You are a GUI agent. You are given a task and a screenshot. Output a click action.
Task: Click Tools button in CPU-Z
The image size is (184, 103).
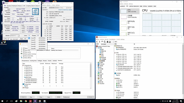pyautogui.click(x=21, y=39)
